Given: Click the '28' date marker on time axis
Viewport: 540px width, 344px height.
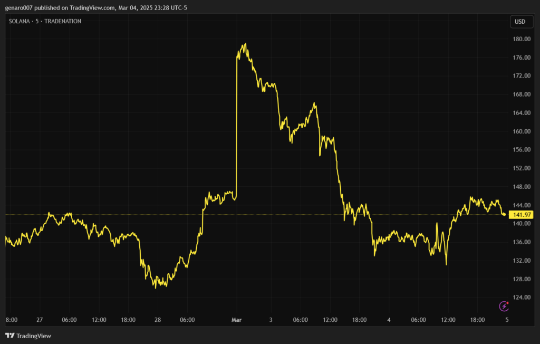Looking at the screenshot, I should (x=158, y=320).
